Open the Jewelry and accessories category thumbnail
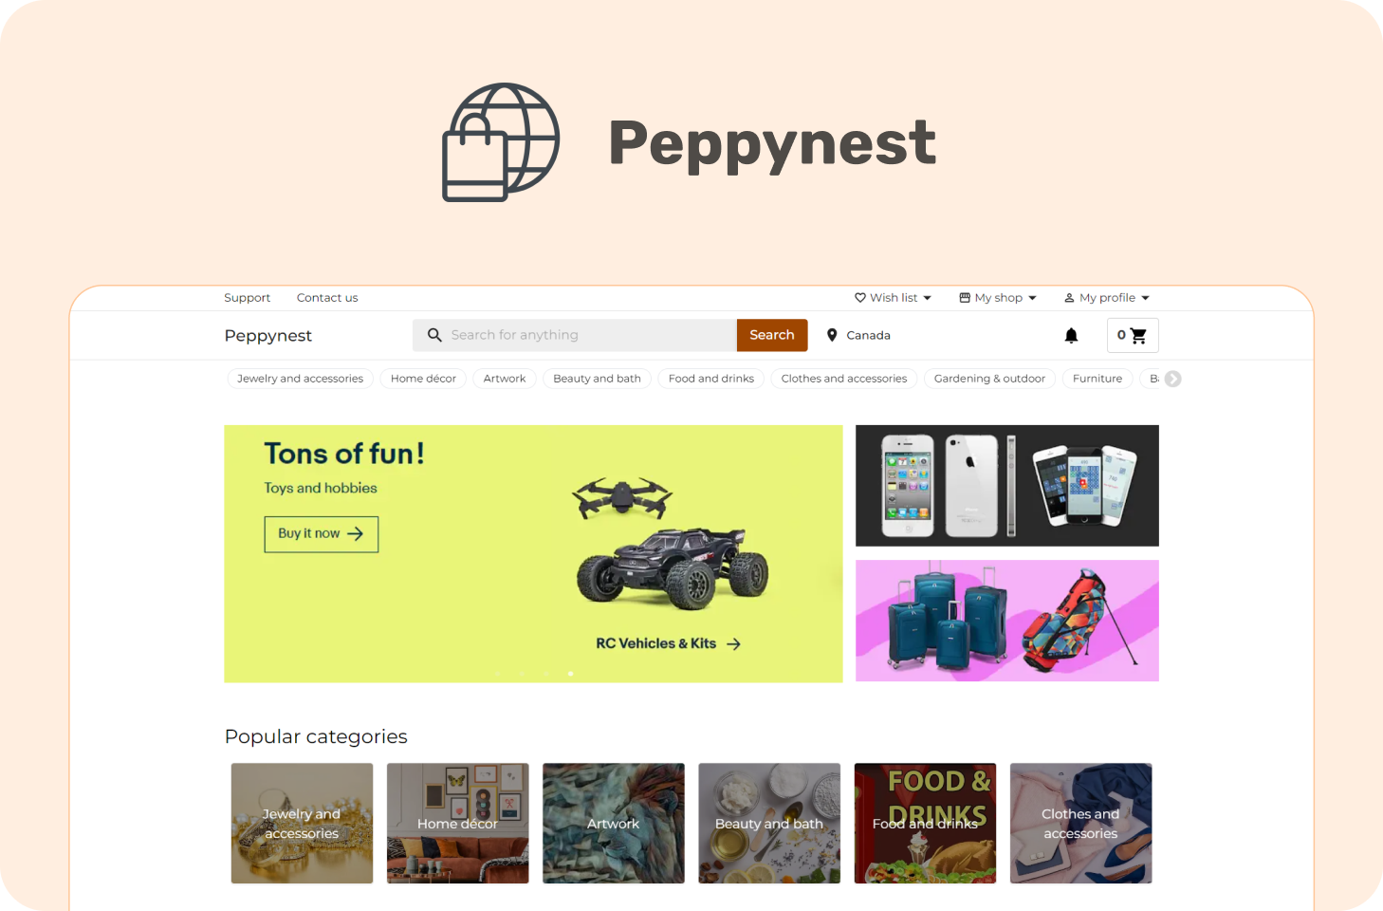The image size is (1383, 911). 302,824
